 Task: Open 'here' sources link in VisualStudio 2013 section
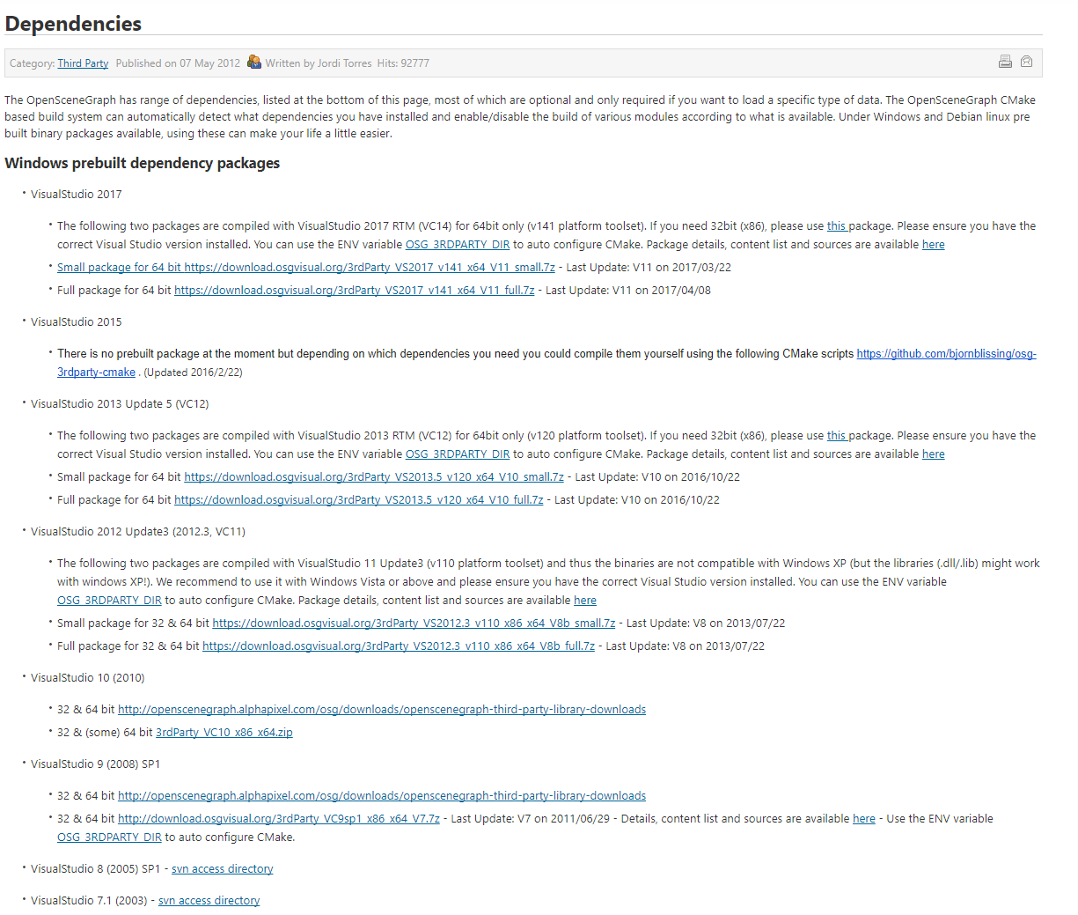[x=933, y=454]
